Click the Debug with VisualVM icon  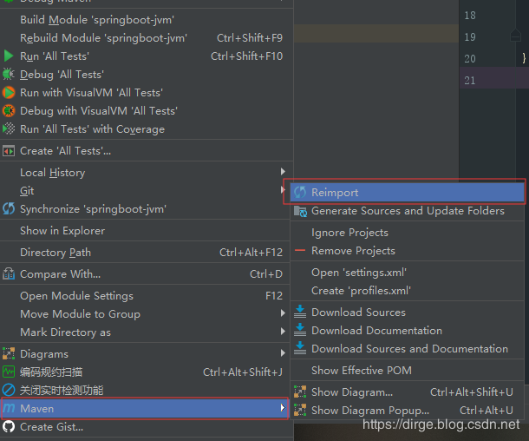tap(9, 111)
